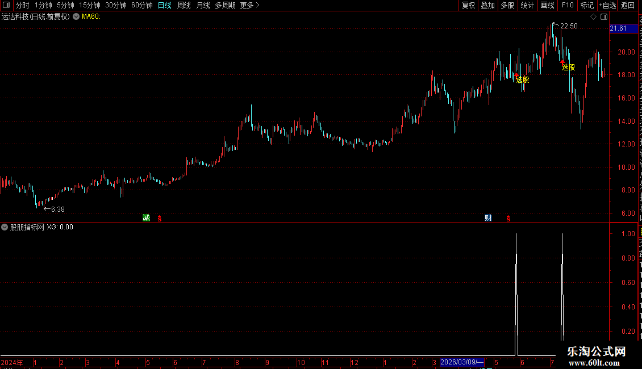Open 画线 drawing tools

pos(548,5)
